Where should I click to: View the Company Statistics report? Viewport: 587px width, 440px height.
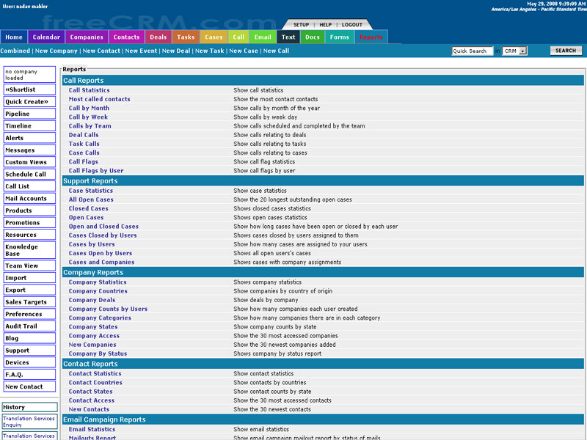98,282
